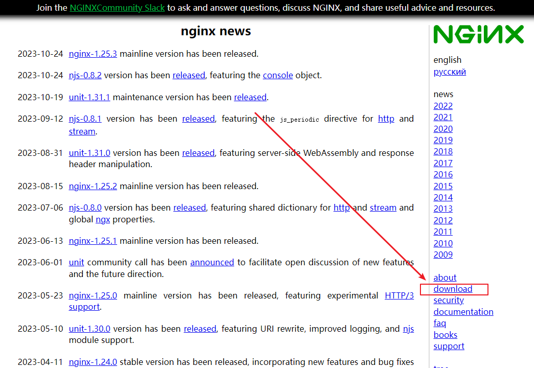Open the unit-1.31.0 link
Viewport: 534px width, 368px height.
pyautogui.click(x=90, y=153)
